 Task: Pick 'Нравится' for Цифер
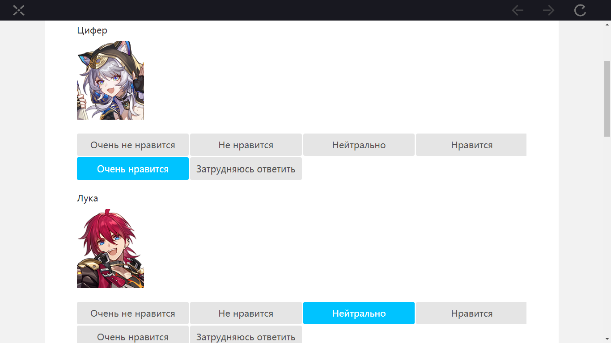pyautogui.click(x=471, y=145)
